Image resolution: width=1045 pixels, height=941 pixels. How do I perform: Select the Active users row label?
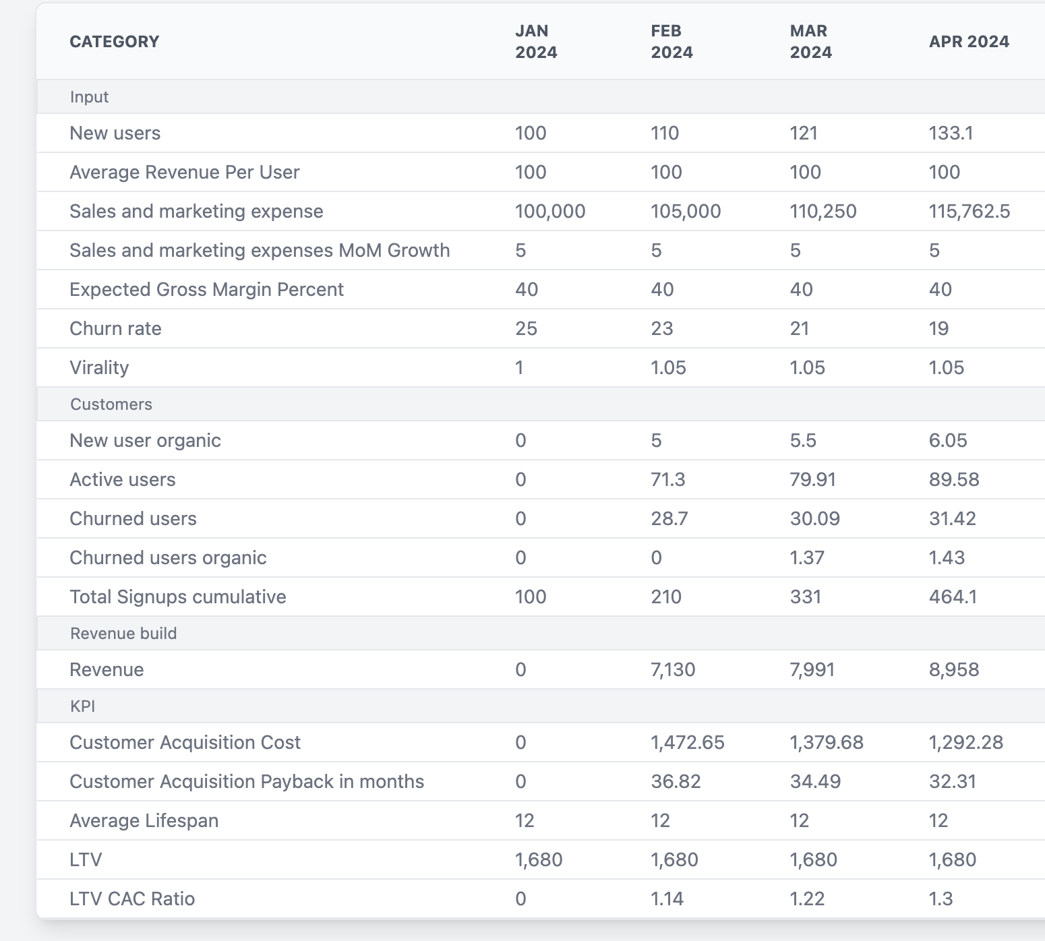click(x=123, y=479)
